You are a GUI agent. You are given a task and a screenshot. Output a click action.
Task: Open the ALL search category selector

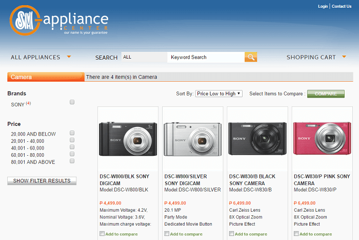144,57
